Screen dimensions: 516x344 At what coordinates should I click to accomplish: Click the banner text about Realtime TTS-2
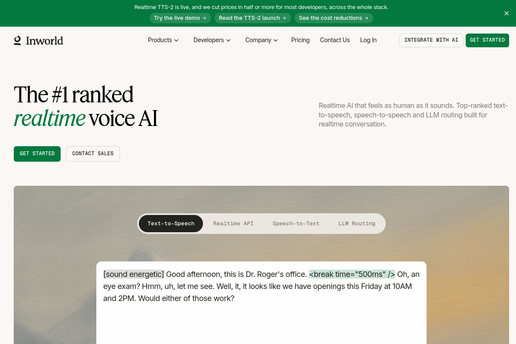pyautogui.click(x=261, y=7)
